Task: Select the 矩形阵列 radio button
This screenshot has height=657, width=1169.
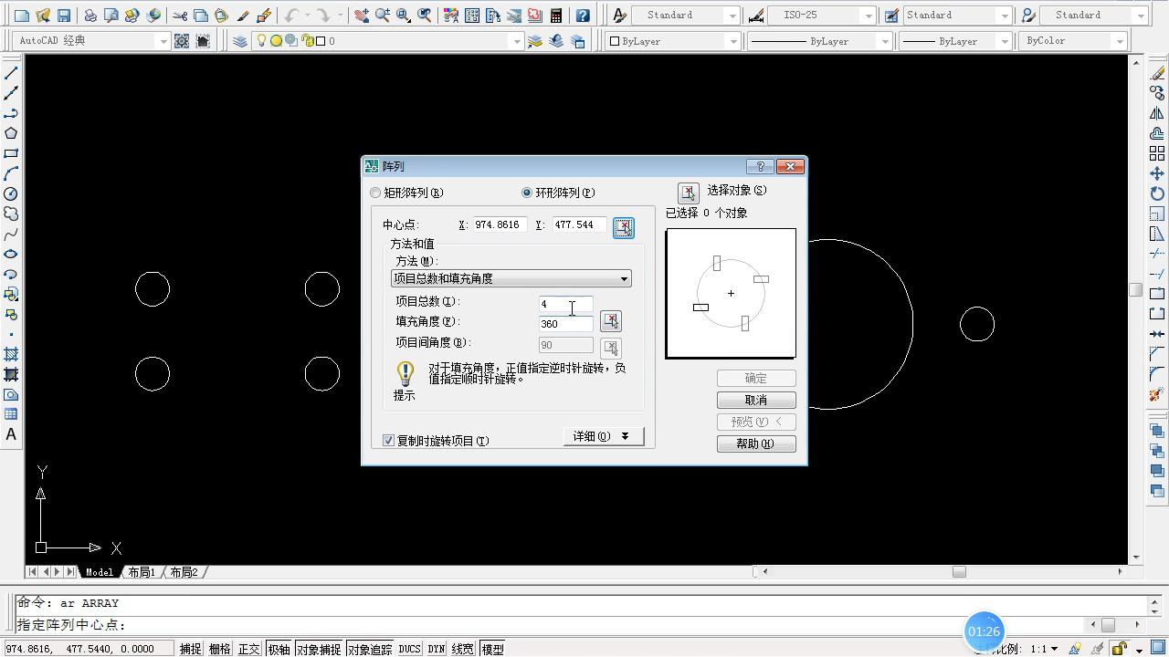Action: click(375, 193)
